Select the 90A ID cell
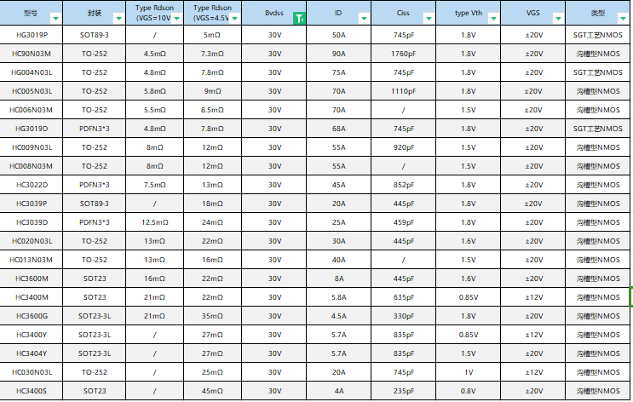This screenshot has height=402, width=633. (338, 54)
